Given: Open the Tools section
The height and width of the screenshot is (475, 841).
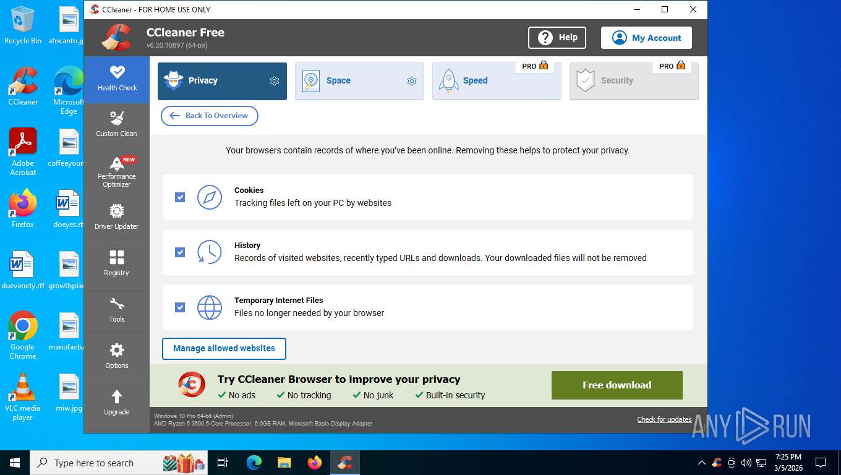Looking at the screenshot, I should [117, 311].
